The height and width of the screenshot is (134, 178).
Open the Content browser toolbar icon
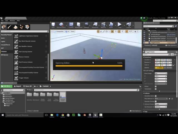pos(71,25)
